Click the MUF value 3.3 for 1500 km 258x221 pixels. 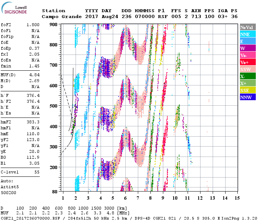tap(97, 213)
